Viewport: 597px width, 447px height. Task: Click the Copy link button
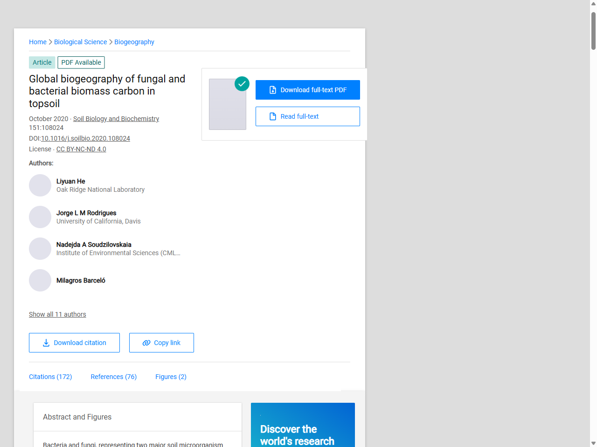pyautogui.click(x=161, y=343)
